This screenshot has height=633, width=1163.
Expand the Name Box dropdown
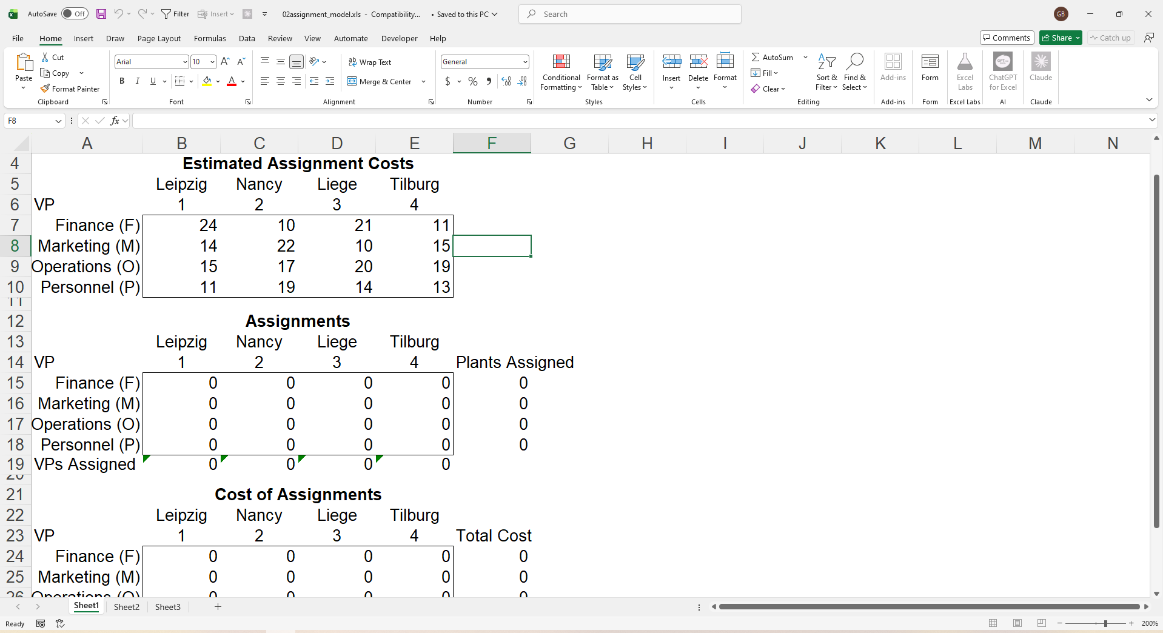pos(58,121)
